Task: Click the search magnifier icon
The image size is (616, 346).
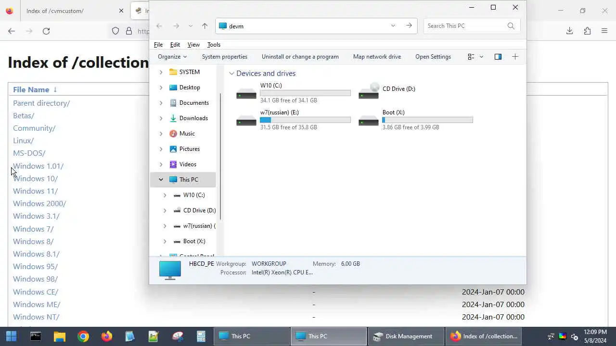Action: tap(511, 26)
